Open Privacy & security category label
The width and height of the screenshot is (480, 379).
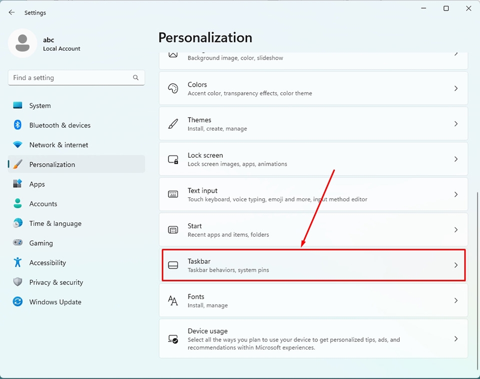[x=56, y=282]
